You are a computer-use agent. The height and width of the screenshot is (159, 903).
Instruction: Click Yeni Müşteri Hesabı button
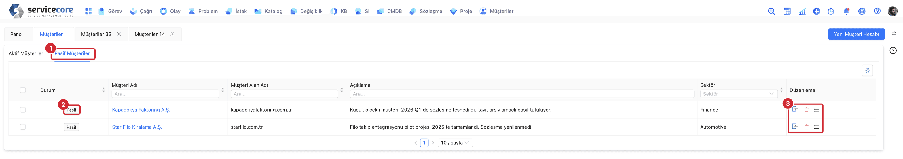[856, 34]
